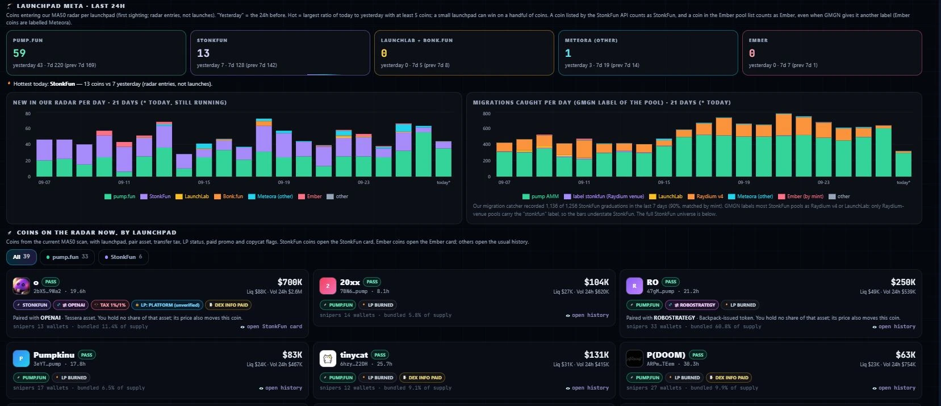Click the blue Pumpkinu coin avatar
The width and height of the screenshot is (941, 406).
(22, 359)
